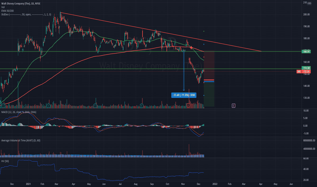Click the Nov label on time axis
The image size is (317, 187).
point(183,184)
